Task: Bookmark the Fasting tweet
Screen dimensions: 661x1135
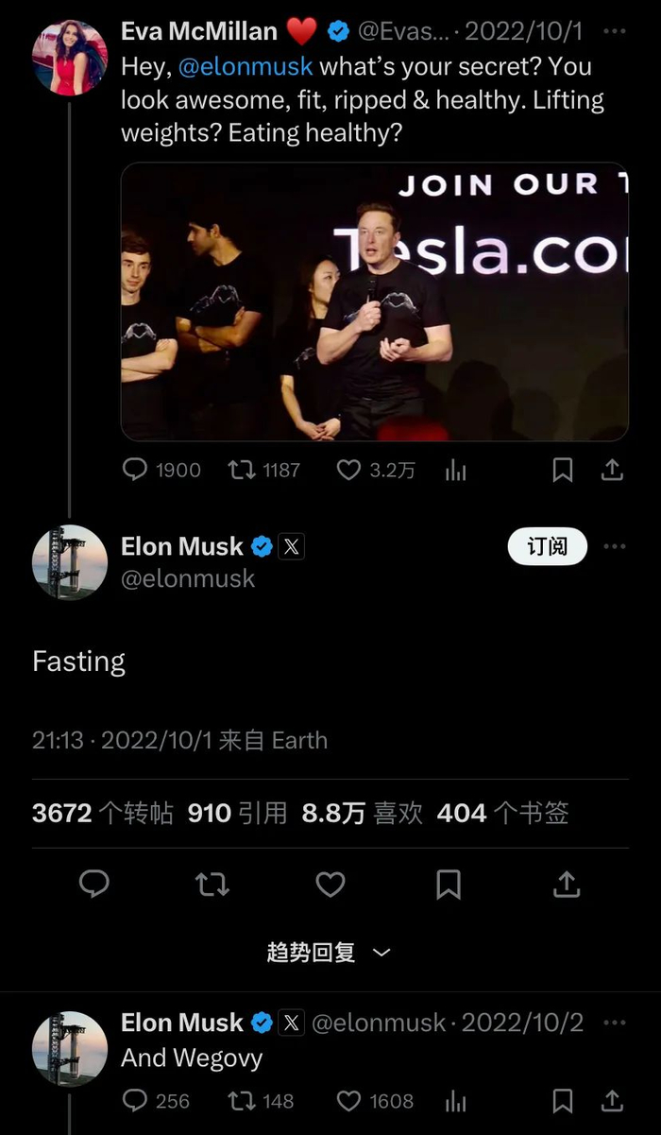Action: 448,885
